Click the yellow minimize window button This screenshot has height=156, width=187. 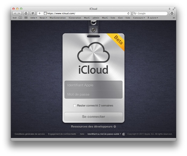(17, 9)
